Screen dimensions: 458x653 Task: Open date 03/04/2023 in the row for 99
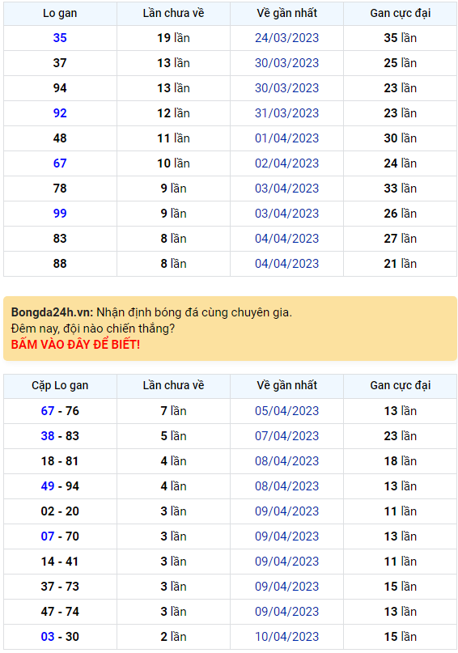pos(287,214)
